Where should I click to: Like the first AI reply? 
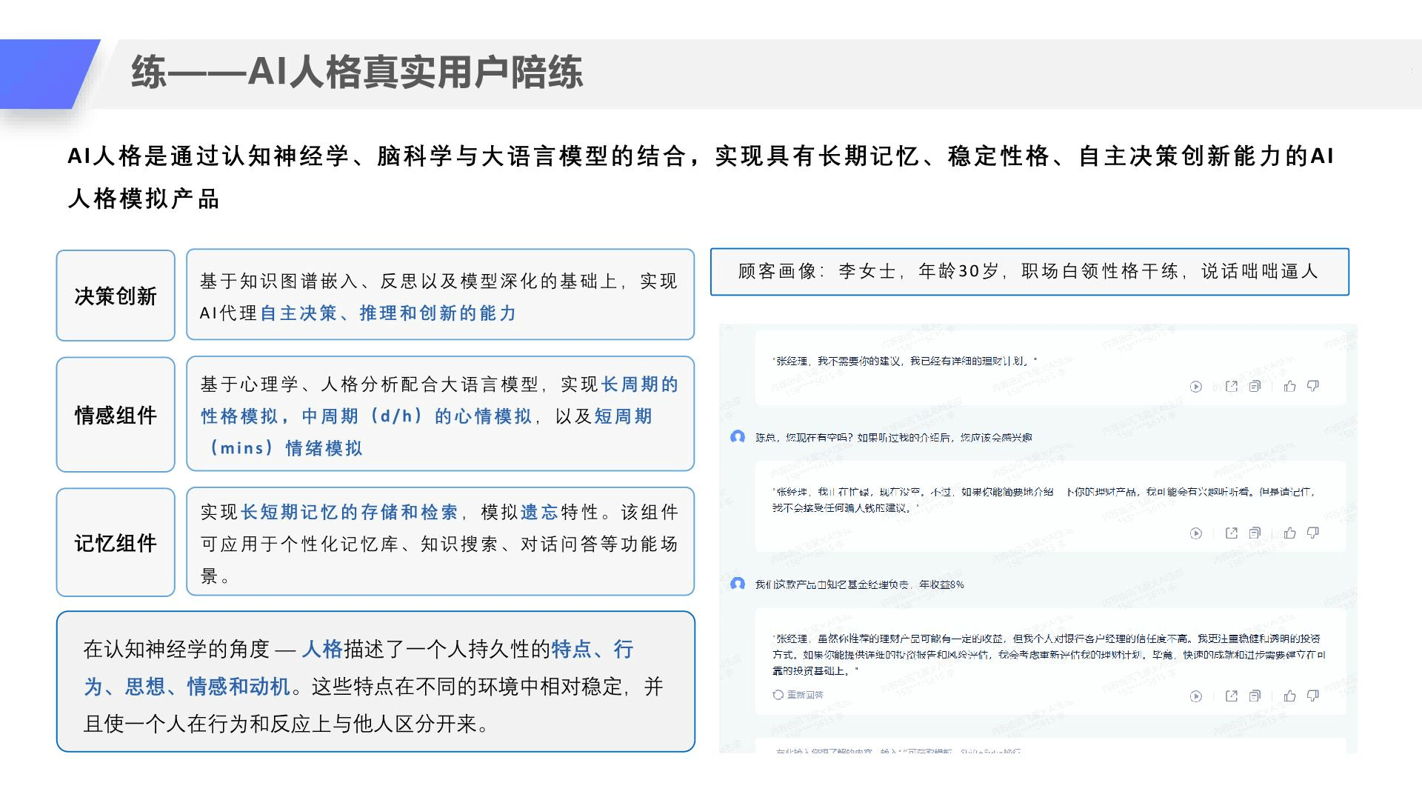click(1290, 387)
